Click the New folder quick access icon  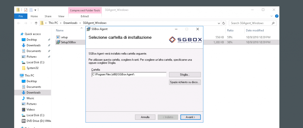point(31,10)
